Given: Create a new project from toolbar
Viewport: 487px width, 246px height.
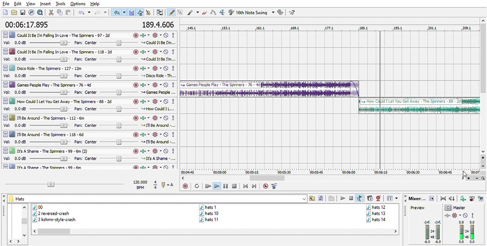Looking at the screenshot, I should tap(5, 13).
